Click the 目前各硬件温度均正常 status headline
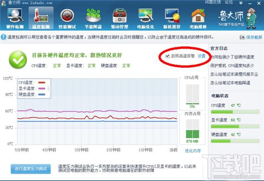This screenshot has width=264, height=181. (77, 55)
